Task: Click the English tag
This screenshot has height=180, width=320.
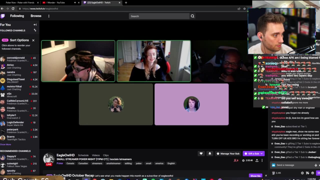Action: (171, 163)
